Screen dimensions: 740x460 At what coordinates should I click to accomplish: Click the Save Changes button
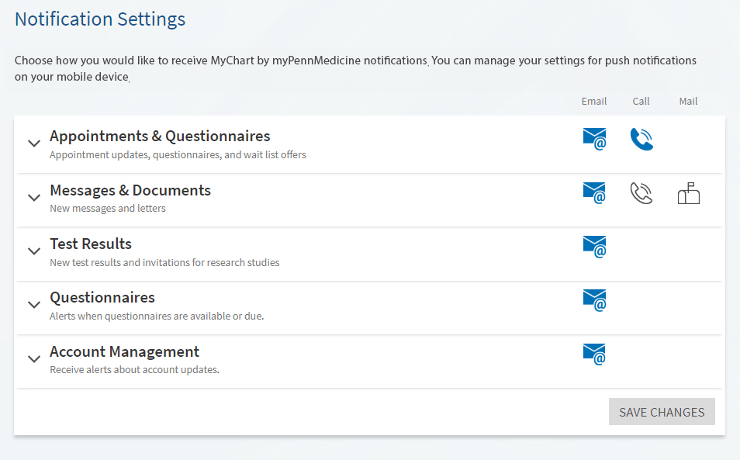[662, 411]
